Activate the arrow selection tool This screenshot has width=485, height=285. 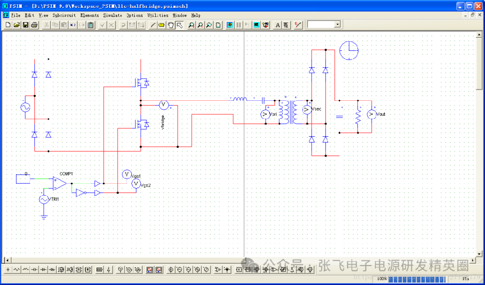(x=179, y=25)
